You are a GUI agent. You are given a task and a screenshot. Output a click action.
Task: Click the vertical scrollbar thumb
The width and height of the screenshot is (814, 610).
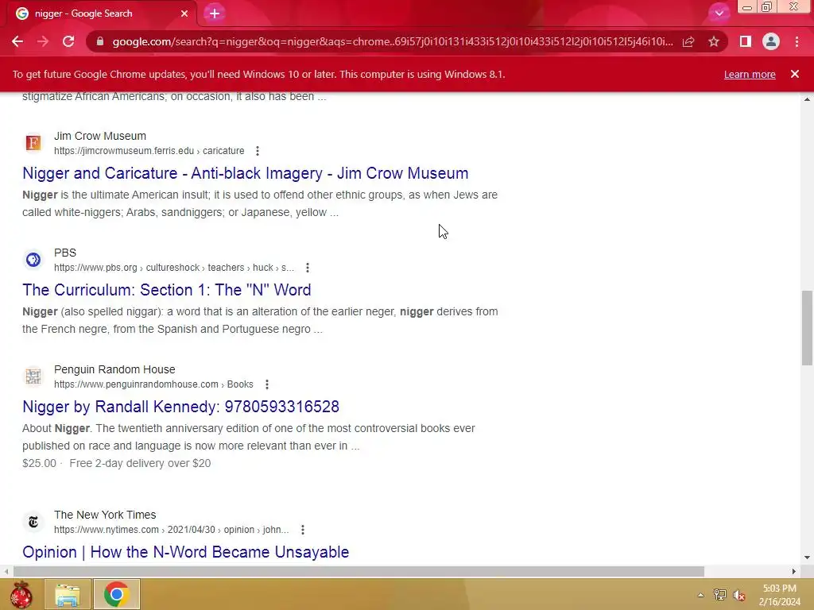click(807, 328)
